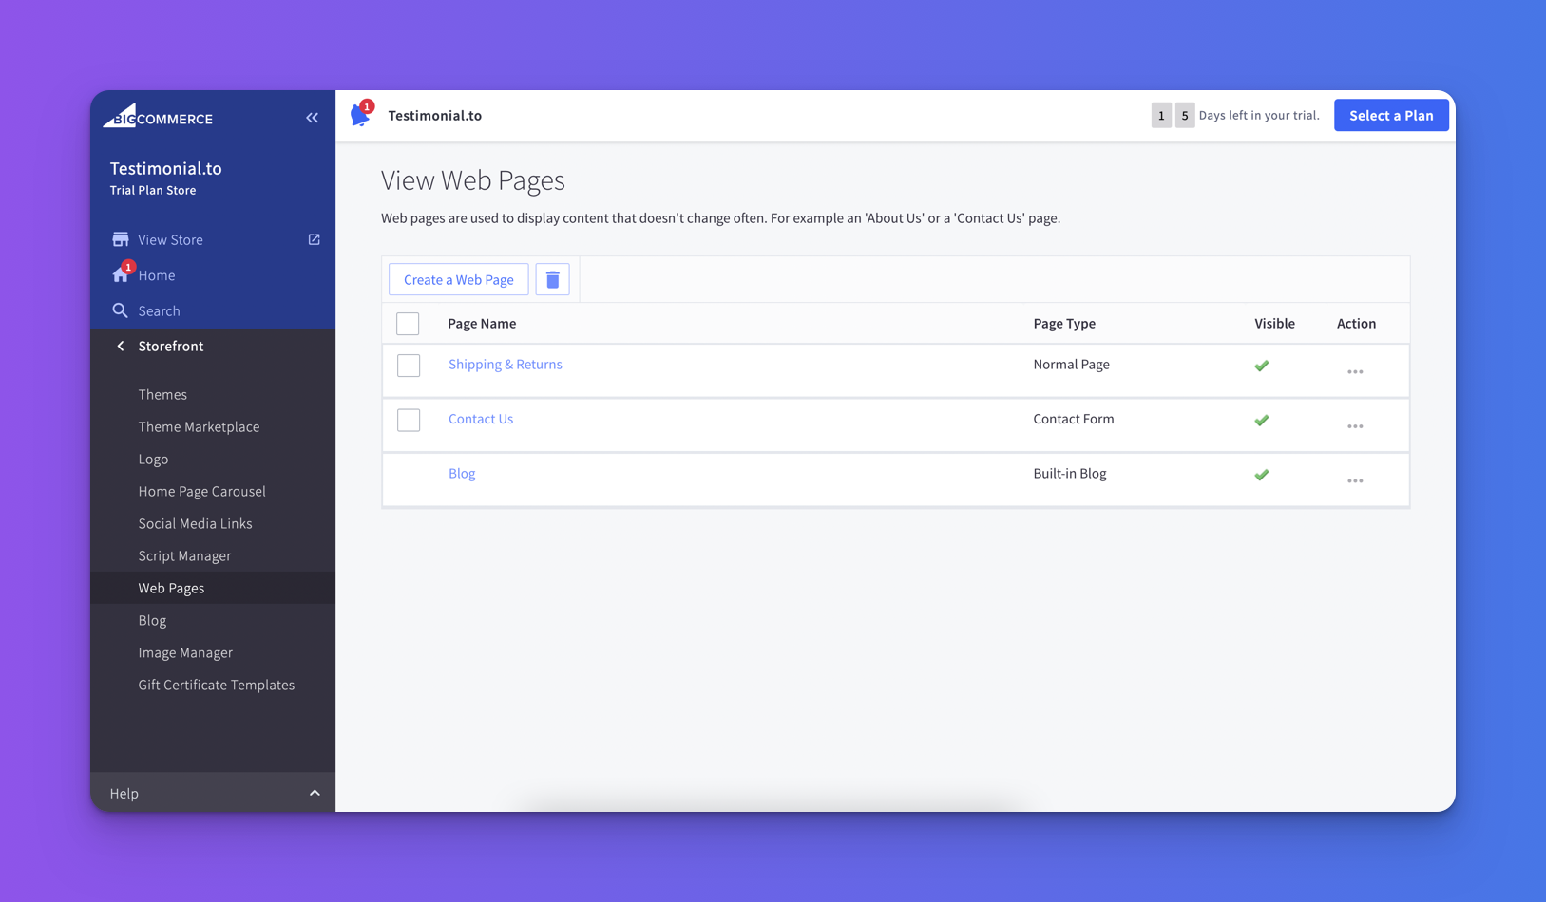This screenshot has height=902, width=1546.
Task: Expand the Help panel chevron
Action: point(315,793)
